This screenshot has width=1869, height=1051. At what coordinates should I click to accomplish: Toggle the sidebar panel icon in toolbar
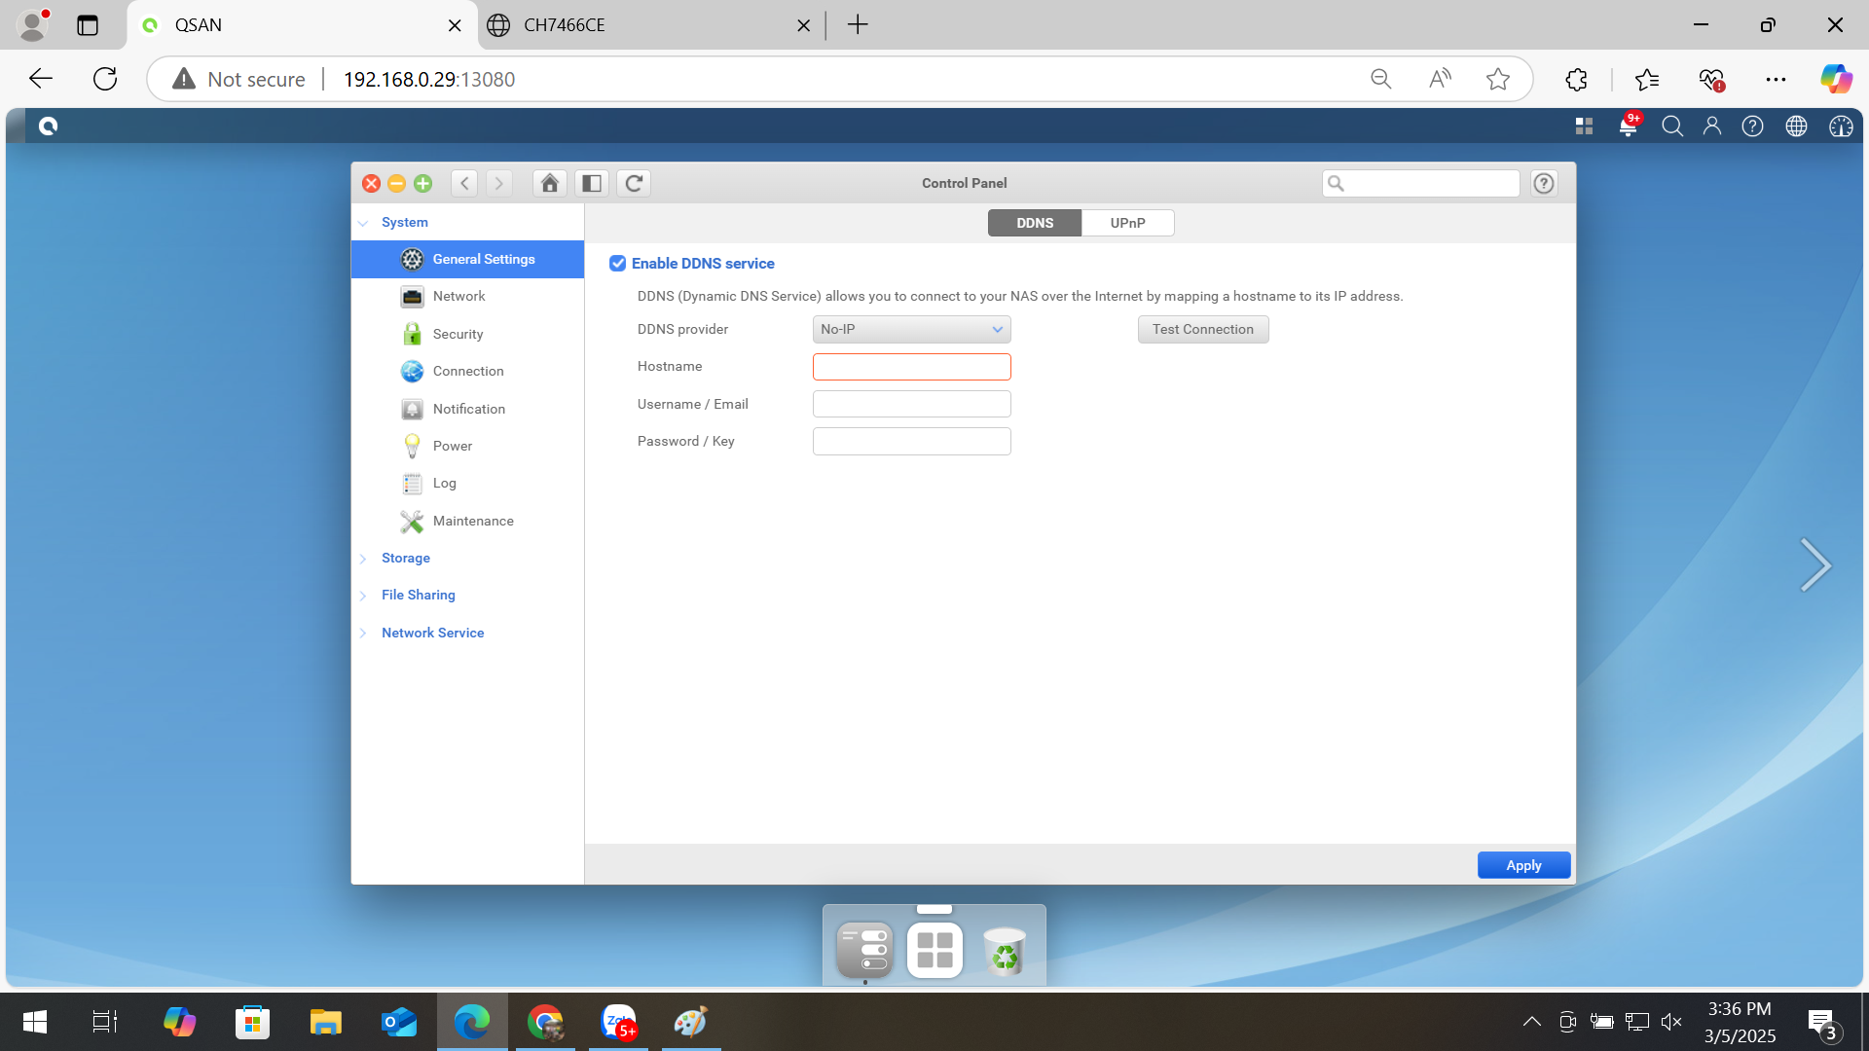(x=591, y=183)
